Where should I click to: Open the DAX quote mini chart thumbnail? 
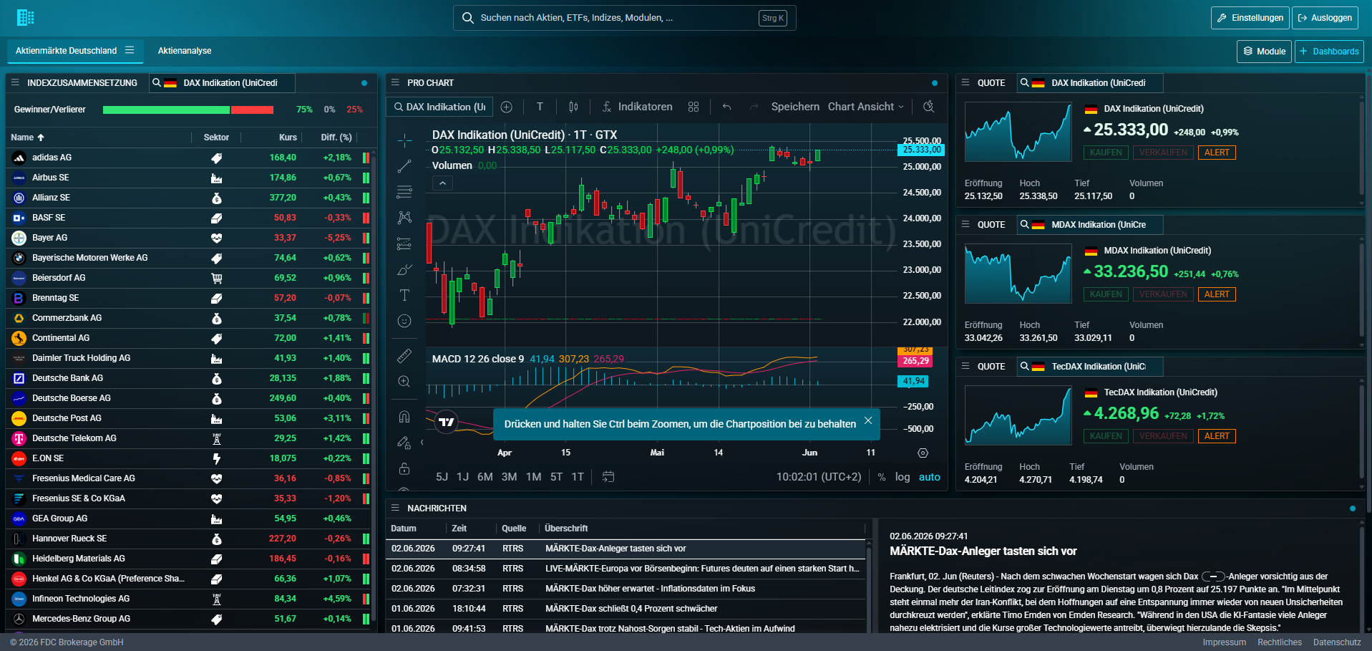point(1018,131)
